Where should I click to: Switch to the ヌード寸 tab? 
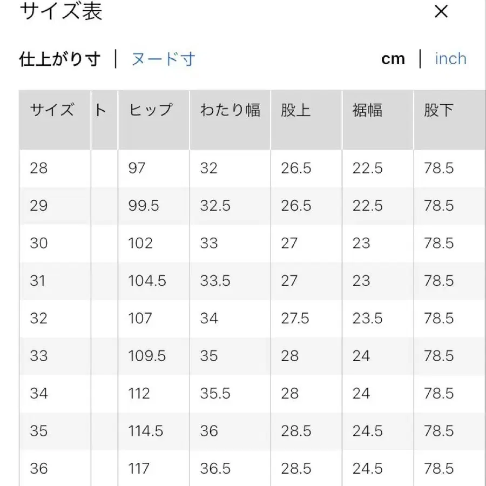click(x=163, y=59)
